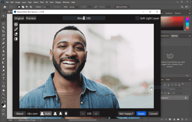
Task: Toggle the Auto skin tone mode
Action: coord(46,114)
